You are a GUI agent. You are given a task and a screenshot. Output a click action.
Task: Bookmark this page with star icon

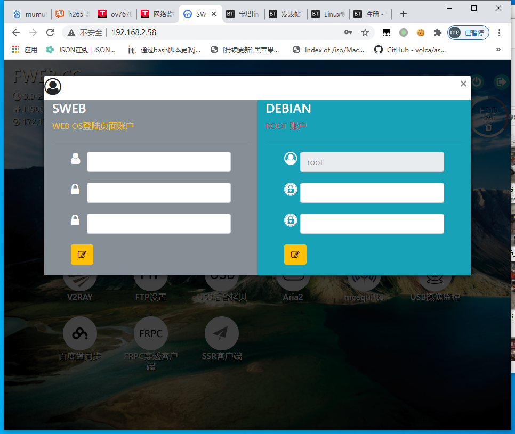pyautogui.click(x=365, y=32)
